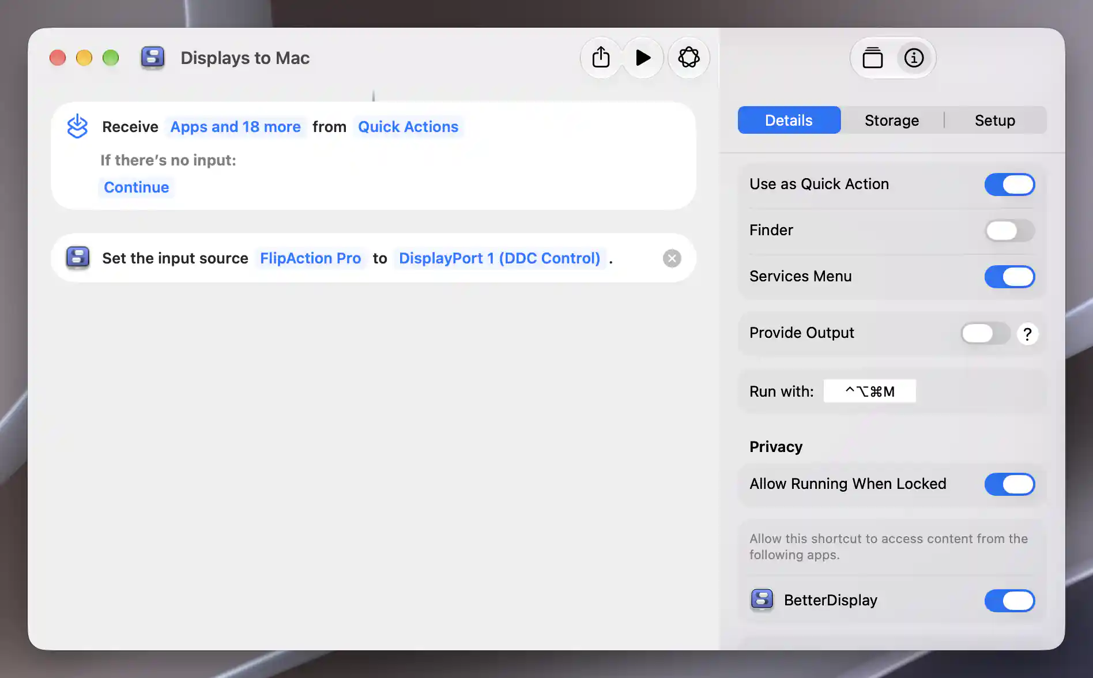Enable the Provide Output toggle
The image size is (1093, 678).
point(985,333)
